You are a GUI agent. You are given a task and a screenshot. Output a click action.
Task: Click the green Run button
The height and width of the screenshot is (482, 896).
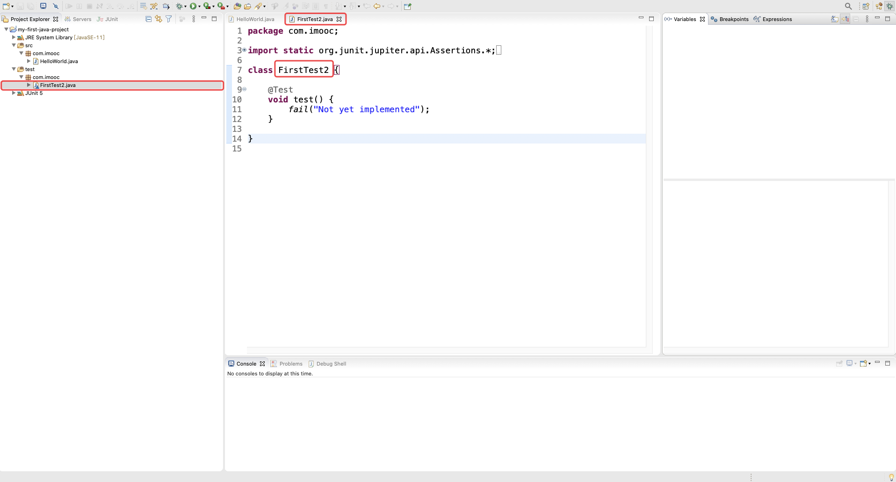click(193, 6)
